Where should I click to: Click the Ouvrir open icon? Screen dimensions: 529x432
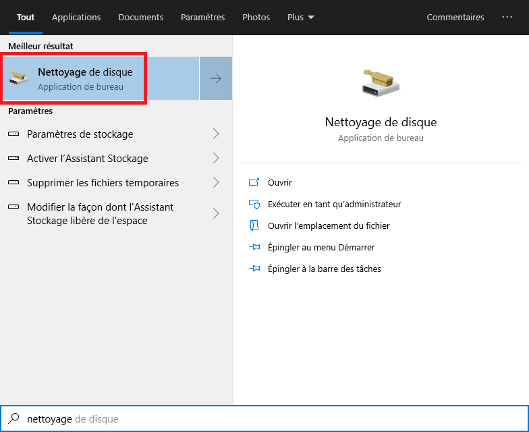[254, 182]
